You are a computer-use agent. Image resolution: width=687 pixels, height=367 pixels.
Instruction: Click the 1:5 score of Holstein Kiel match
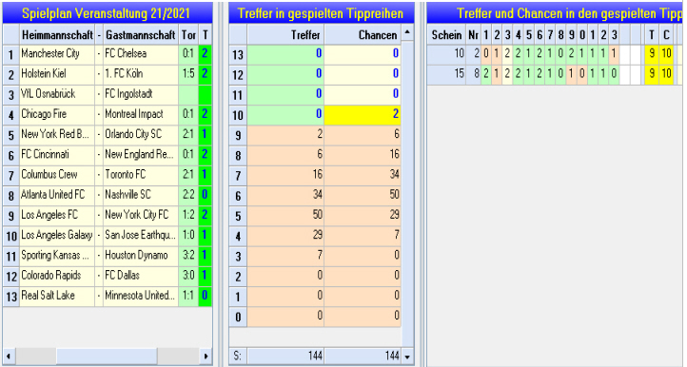tap(188, 74)
